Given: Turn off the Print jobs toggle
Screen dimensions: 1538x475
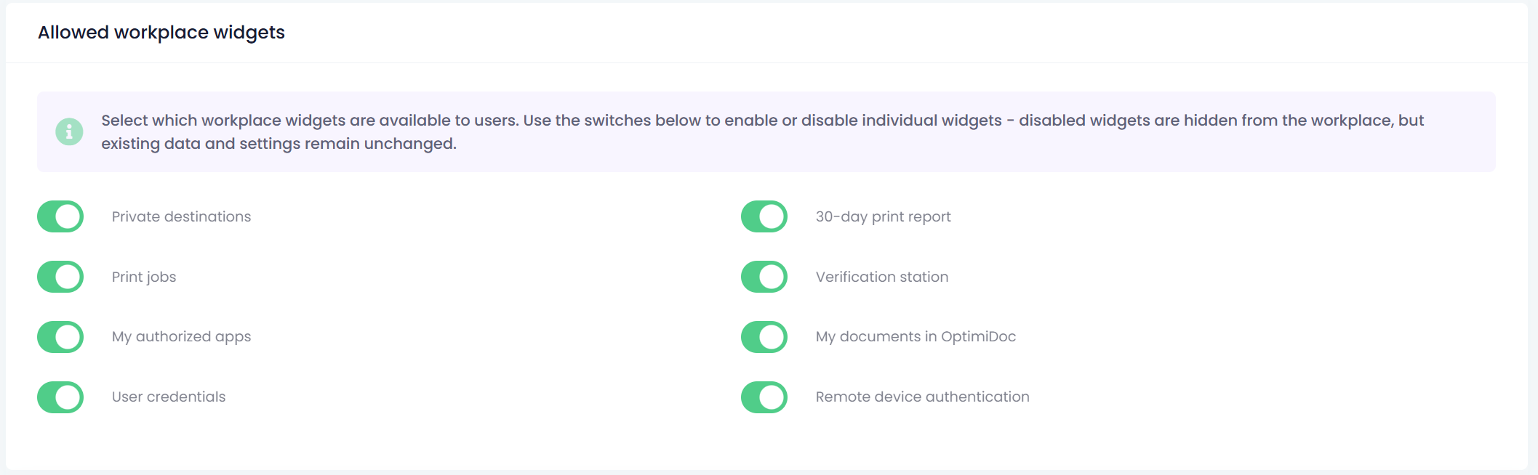Looking at the screenshot, I should [x=60, y=277].
